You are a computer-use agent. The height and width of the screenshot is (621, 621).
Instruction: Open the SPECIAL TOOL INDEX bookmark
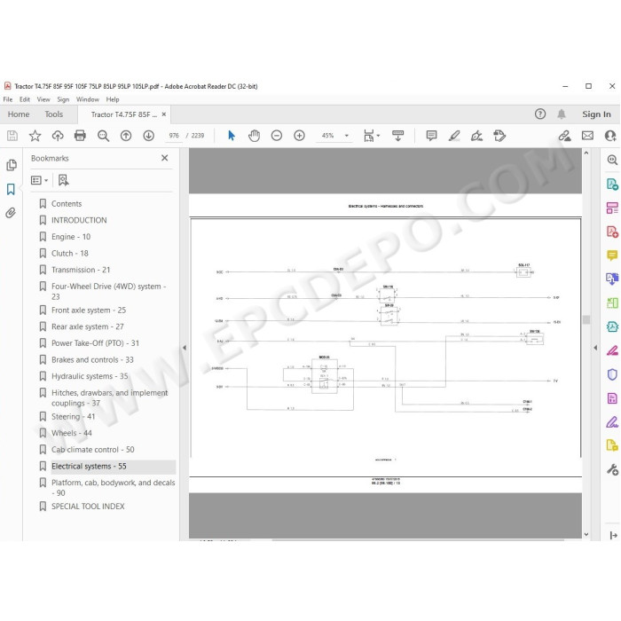coord(88,507)
